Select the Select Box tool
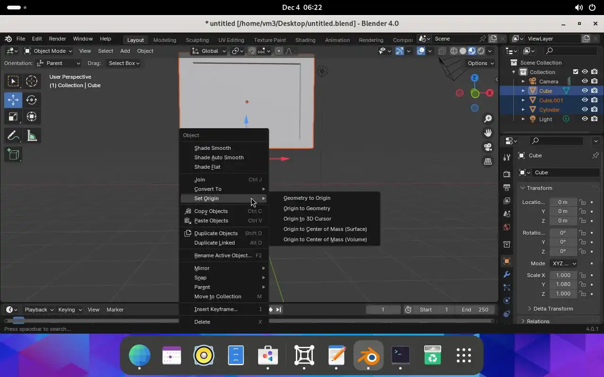The width and height of the screenshot is (604, 377). point(13,81)
